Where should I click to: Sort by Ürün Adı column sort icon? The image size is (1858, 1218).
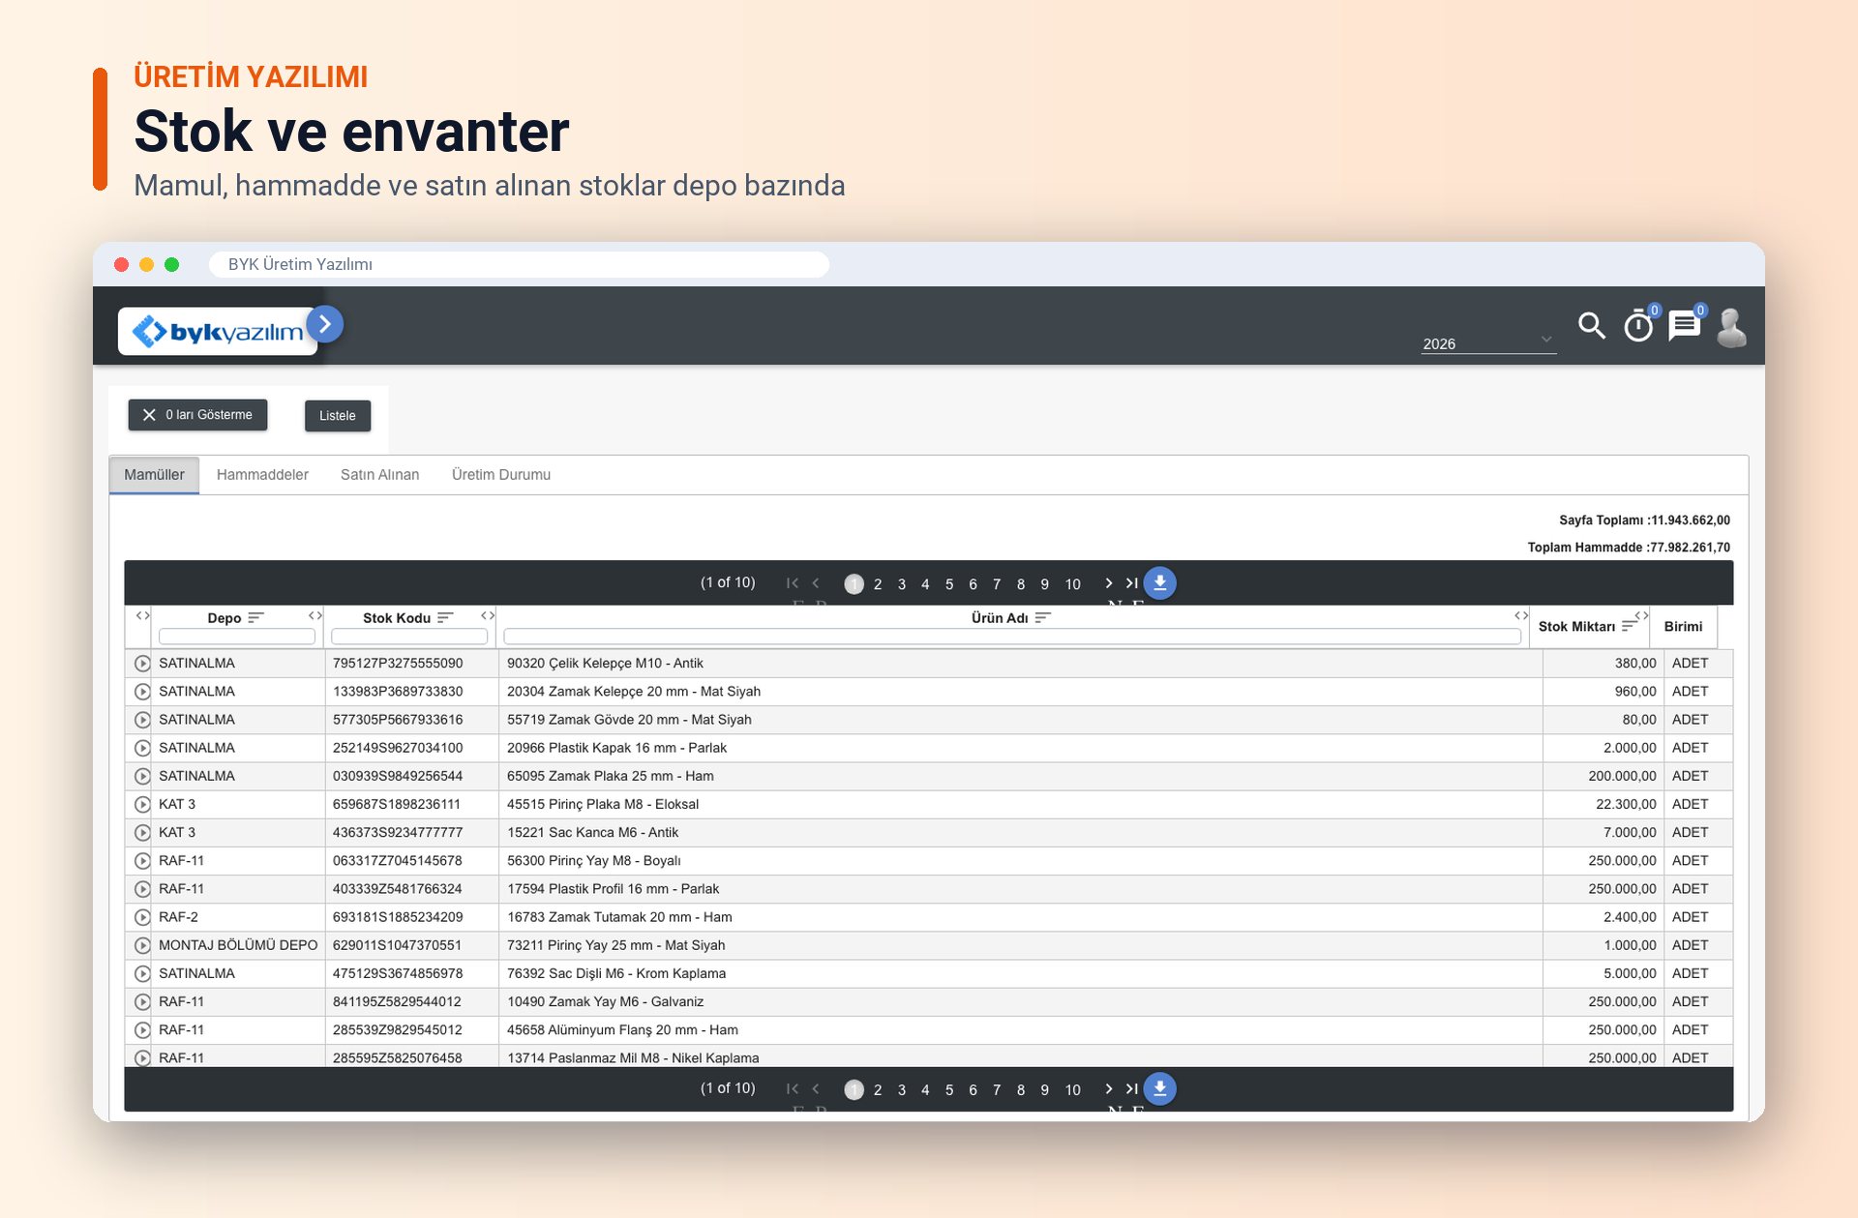coord(1042,617)
